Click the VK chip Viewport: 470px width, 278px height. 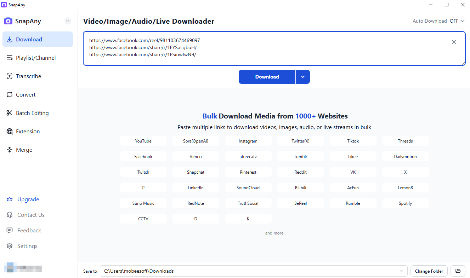(353, 172)
